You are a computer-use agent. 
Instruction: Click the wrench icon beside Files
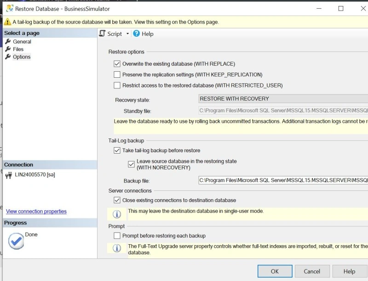[8, 49]
